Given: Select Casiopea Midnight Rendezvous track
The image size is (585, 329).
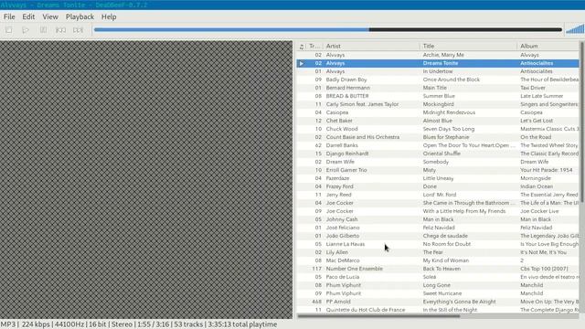Looking at the screenshot, I should (438, 112).
